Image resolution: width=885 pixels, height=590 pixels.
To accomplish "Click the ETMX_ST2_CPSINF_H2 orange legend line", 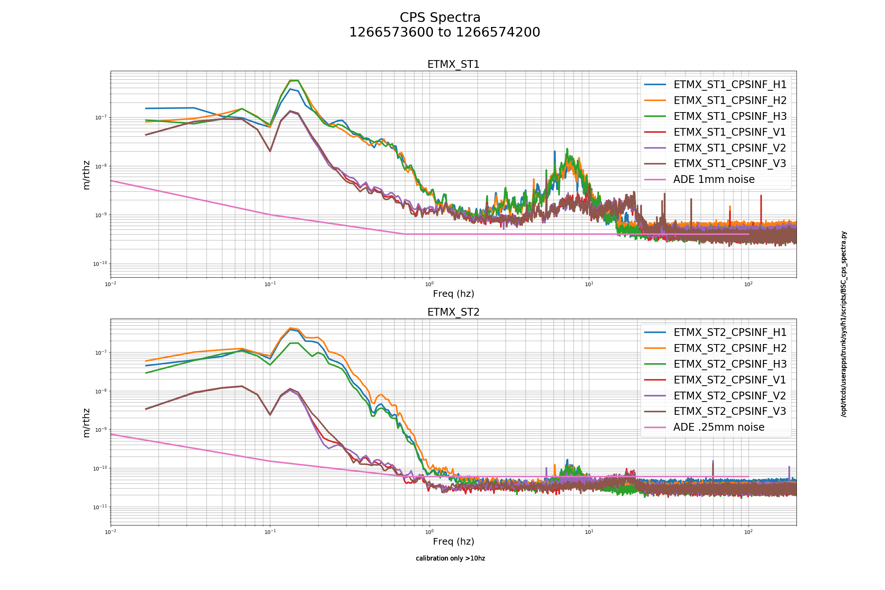I will click(x=655, y=348).
